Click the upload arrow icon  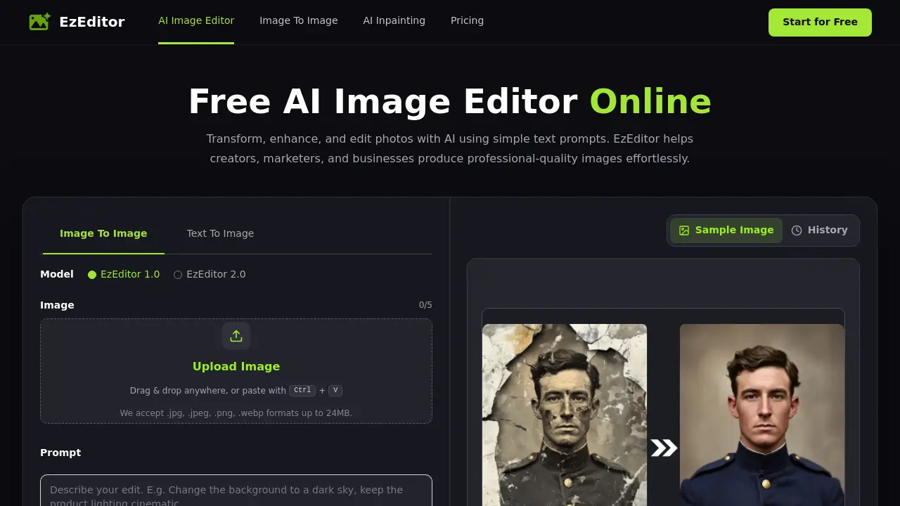click(236, 336)
